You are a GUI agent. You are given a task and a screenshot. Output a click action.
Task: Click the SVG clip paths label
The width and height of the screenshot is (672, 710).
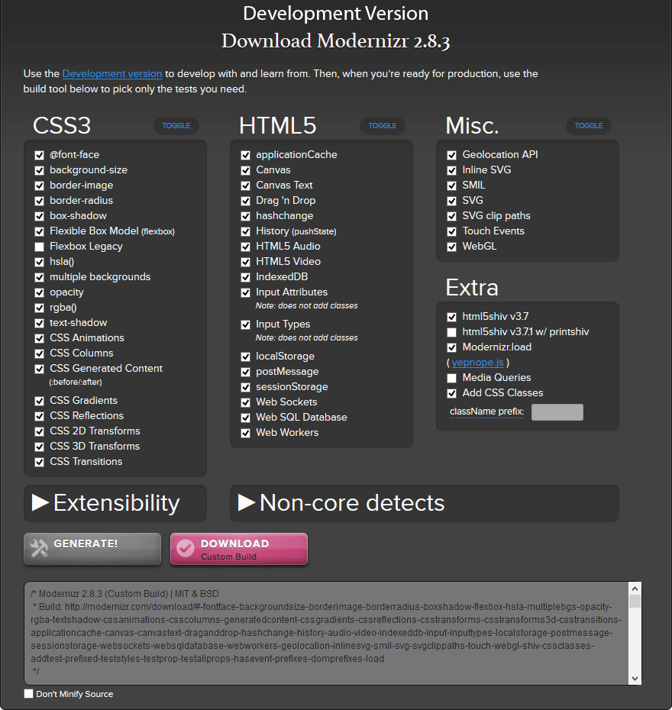(x=496, y=215)
